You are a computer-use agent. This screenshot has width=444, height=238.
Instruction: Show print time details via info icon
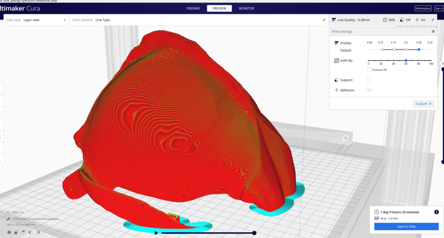[437, 212]
